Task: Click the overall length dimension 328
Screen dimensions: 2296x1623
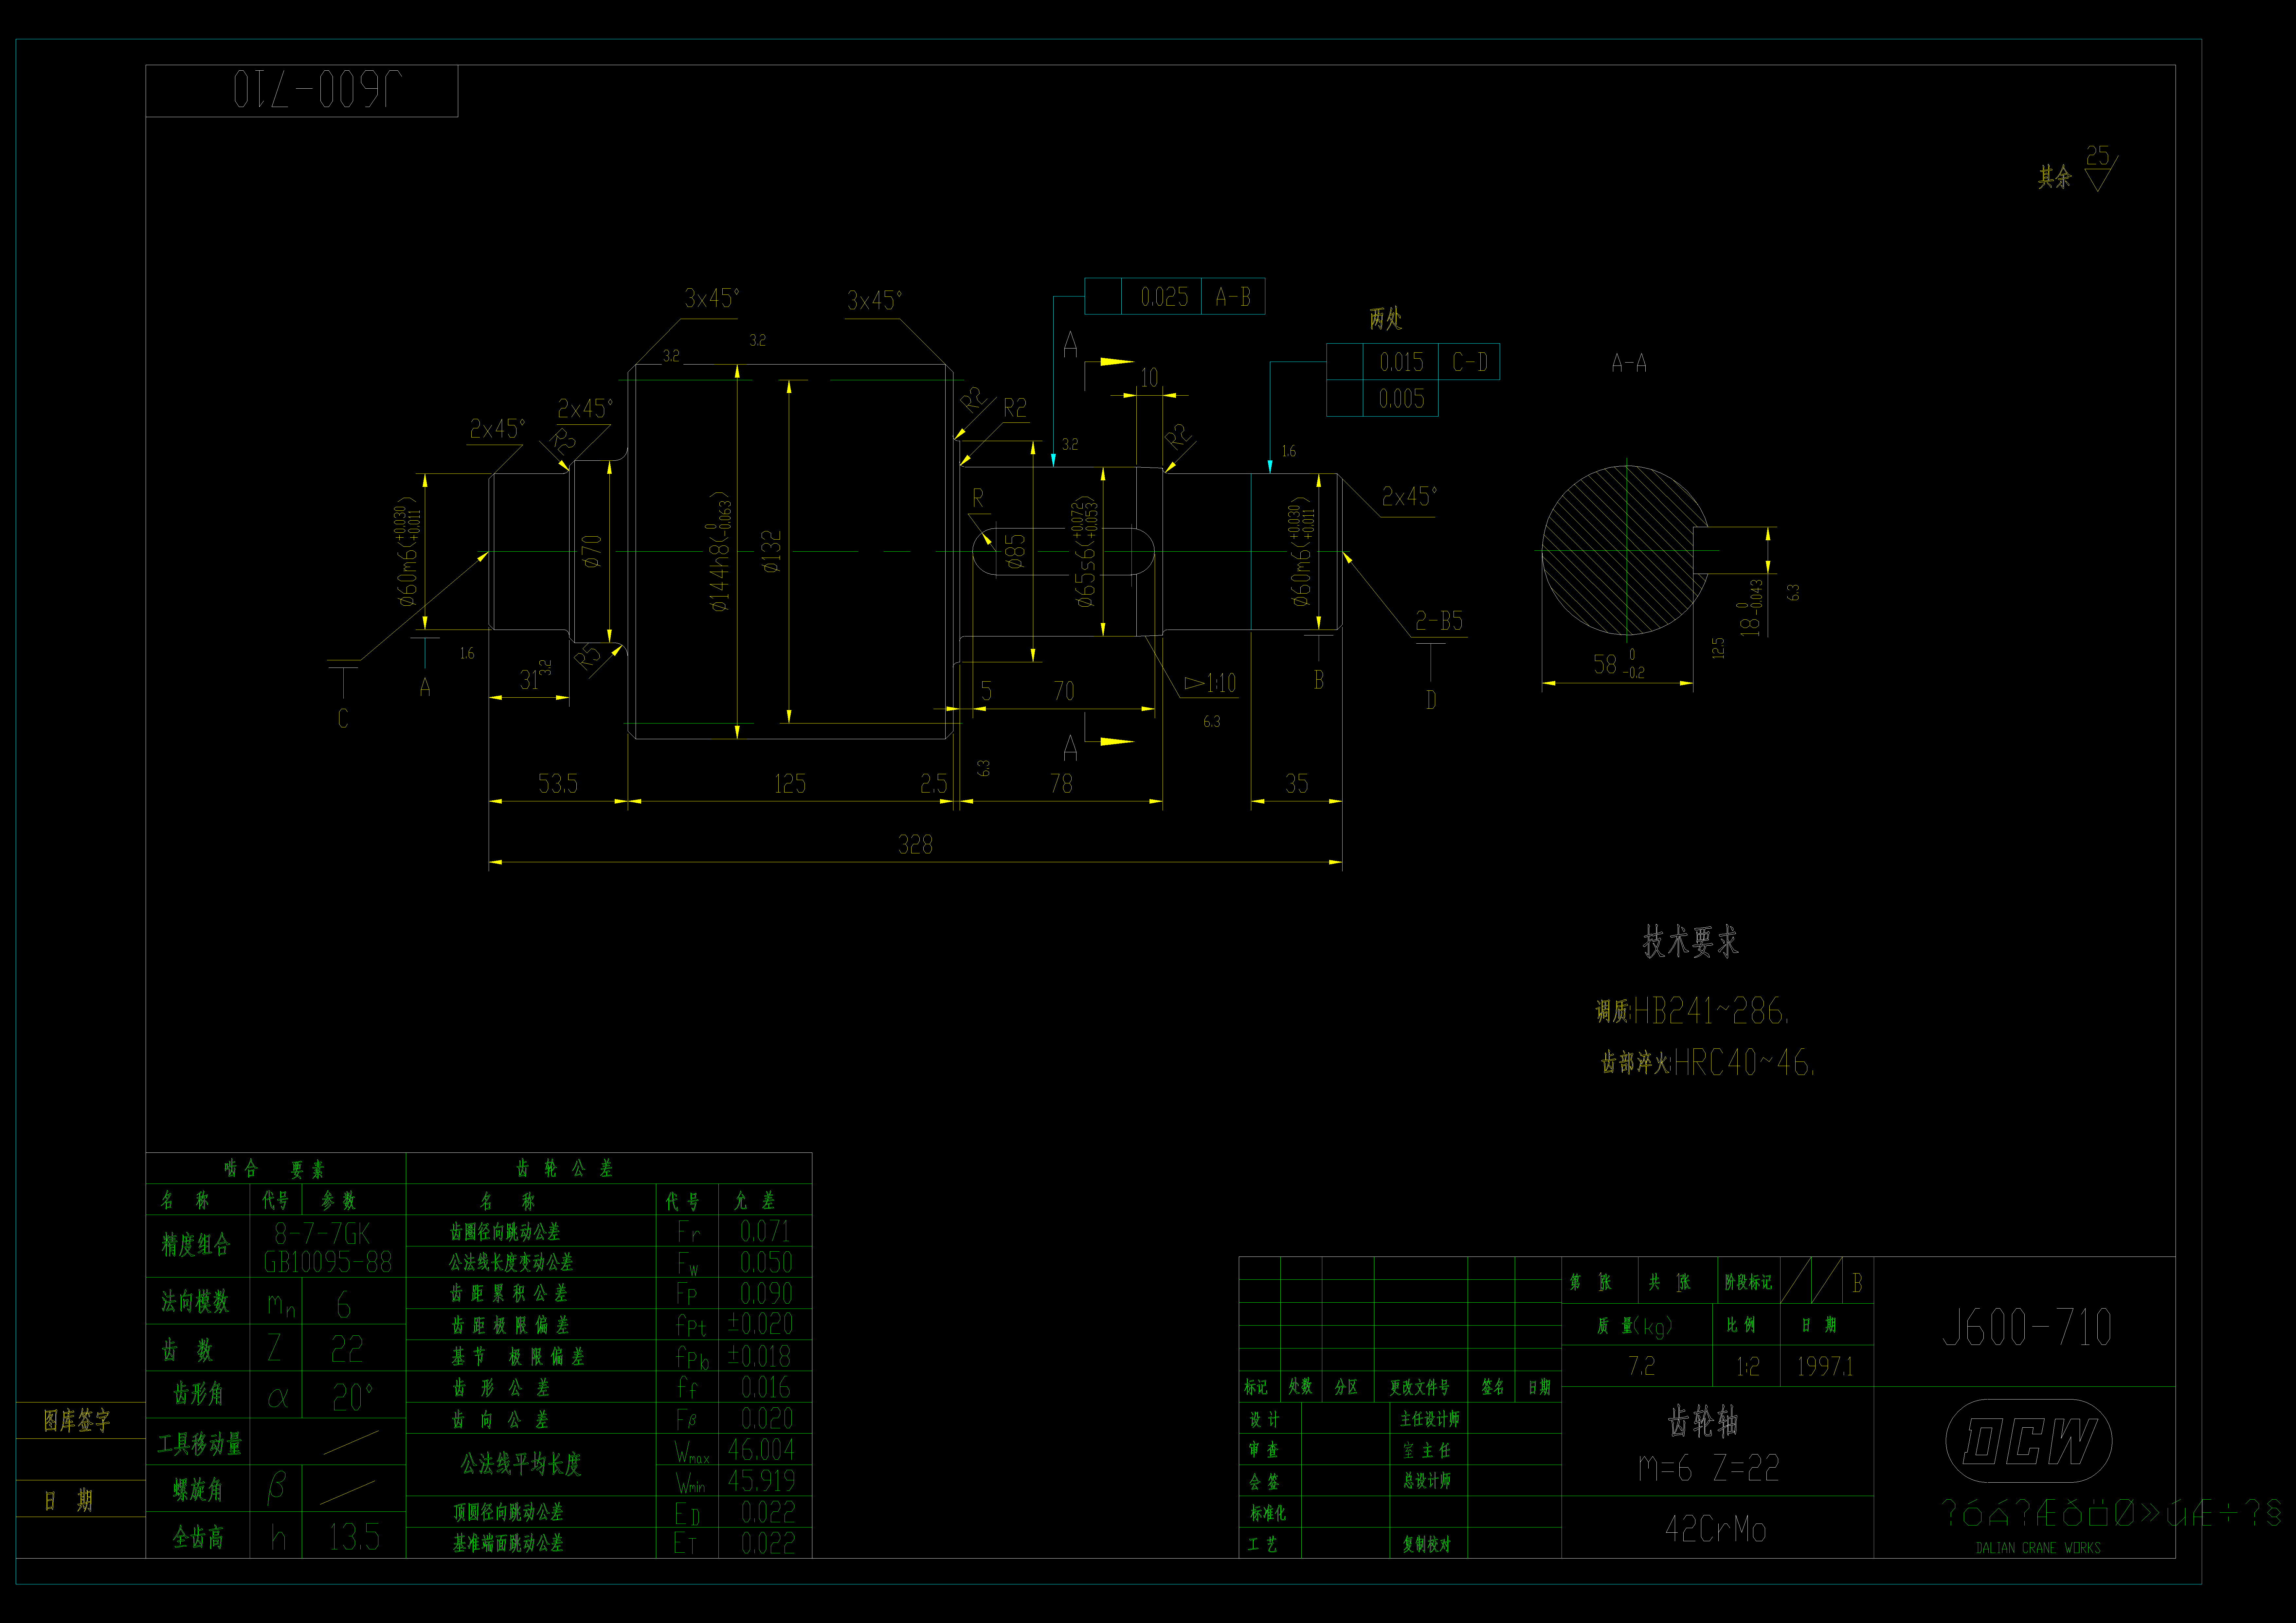Action: [915, 845]
